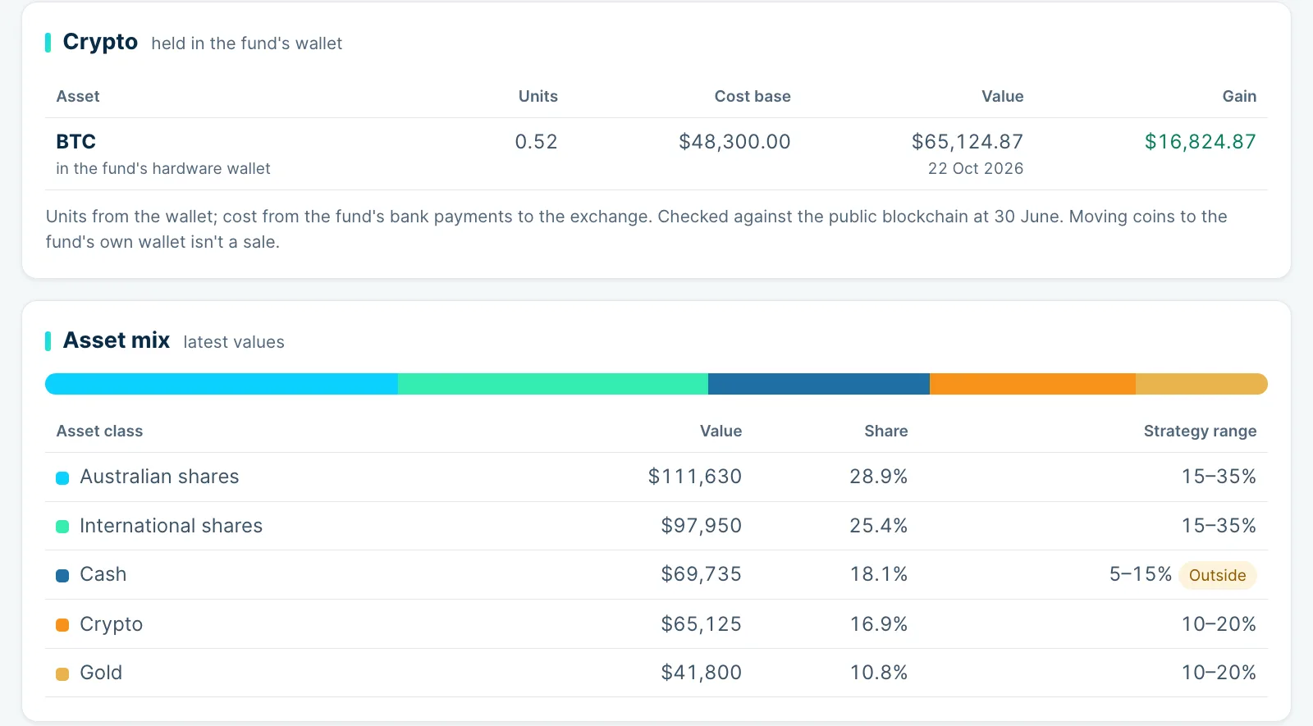This screenshot has width=1313, height=726.
Task: Click the Australian shares row label
Action: click(x=159, y=477)
